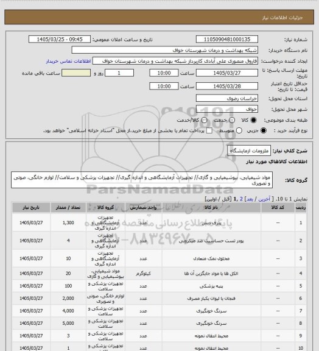Click the announcement date field 1405/03/25 - 09:45
This screenshot has height=351, width=319.
(60, 39)
